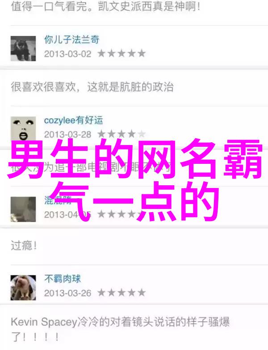
Task: Open the avatar beside the 2013-04-05 review
Action: coord(23,209)
